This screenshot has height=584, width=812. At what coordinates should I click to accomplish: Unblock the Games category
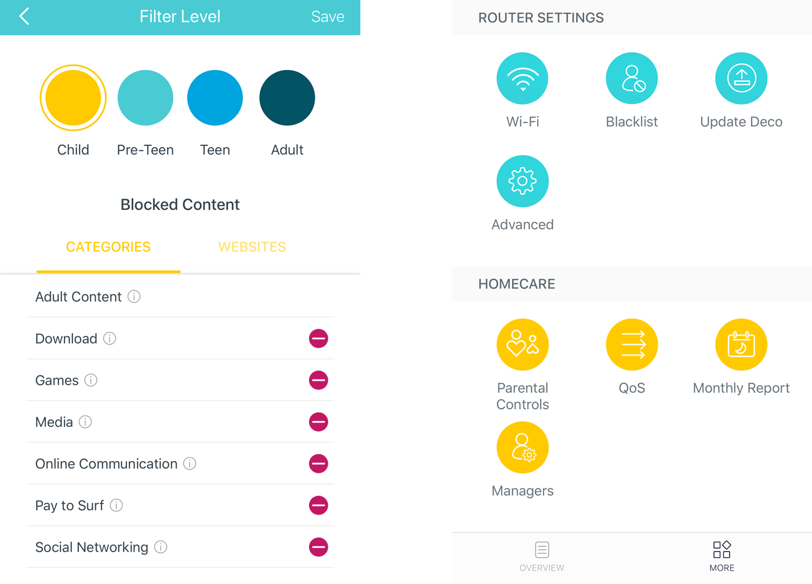318,380
